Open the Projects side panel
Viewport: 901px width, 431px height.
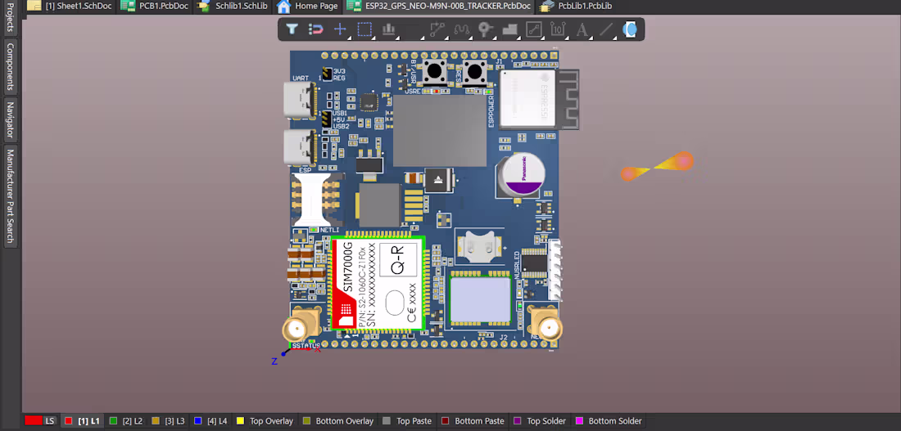pos(11,16)
